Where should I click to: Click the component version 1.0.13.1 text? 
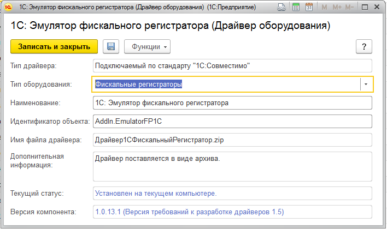(x=189, y=212)
